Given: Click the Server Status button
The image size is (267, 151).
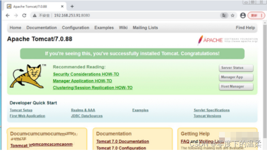Looking at the screenshot, I should [x=236, y=68].
